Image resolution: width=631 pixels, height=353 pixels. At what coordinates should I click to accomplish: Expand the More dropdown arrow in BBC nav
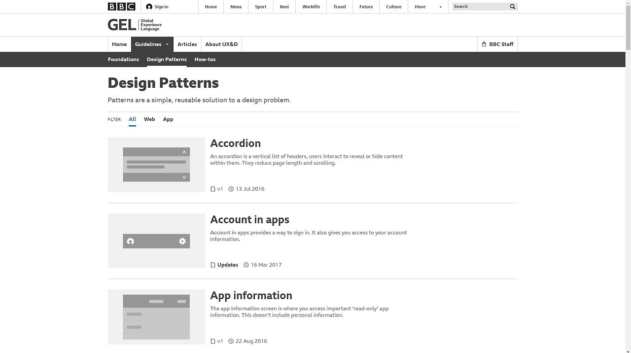(441, 7)
